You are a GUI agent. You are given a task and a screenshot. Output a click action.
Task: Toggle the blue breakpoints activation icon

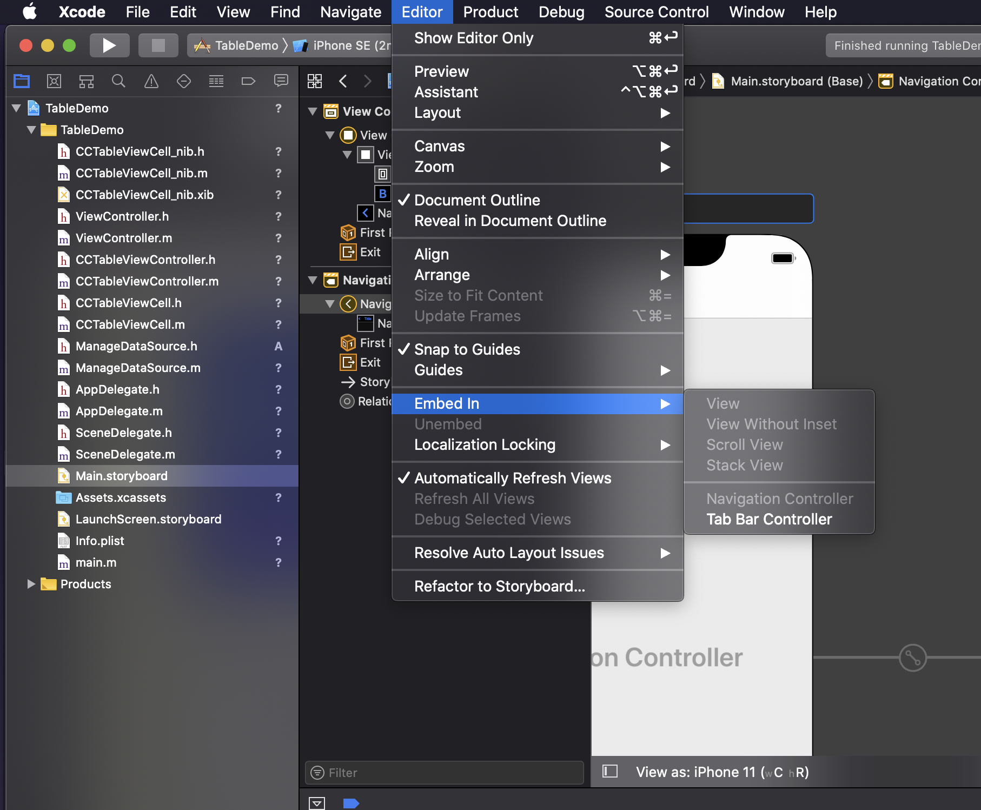[351, 803]
